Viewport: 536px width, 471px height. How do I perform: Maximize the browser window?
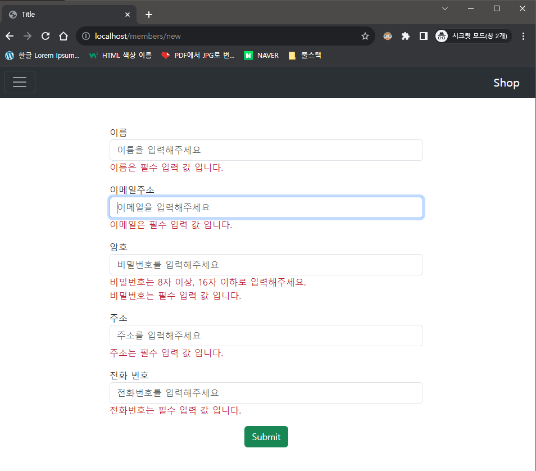pos(497,8)
